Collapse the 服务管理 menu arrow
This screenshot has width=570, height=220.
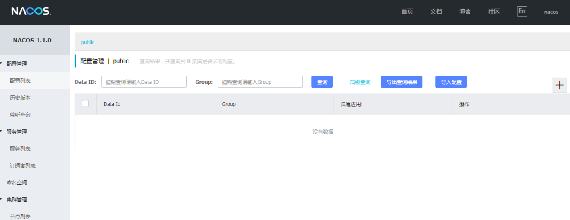pyautogui.click(x=2, y=131)
